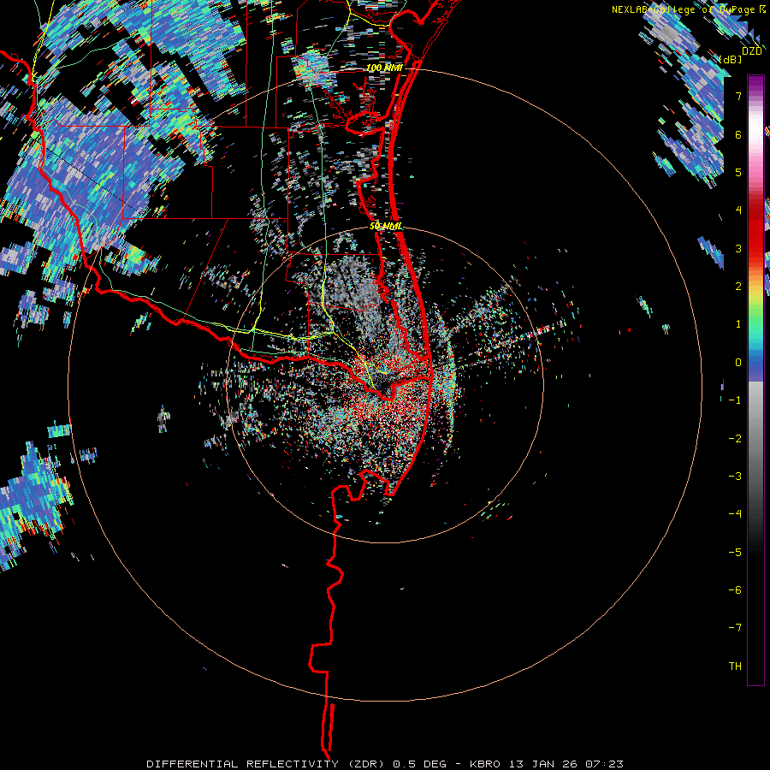Select the 100 NMI range ring label

click(x=384, y=68)
